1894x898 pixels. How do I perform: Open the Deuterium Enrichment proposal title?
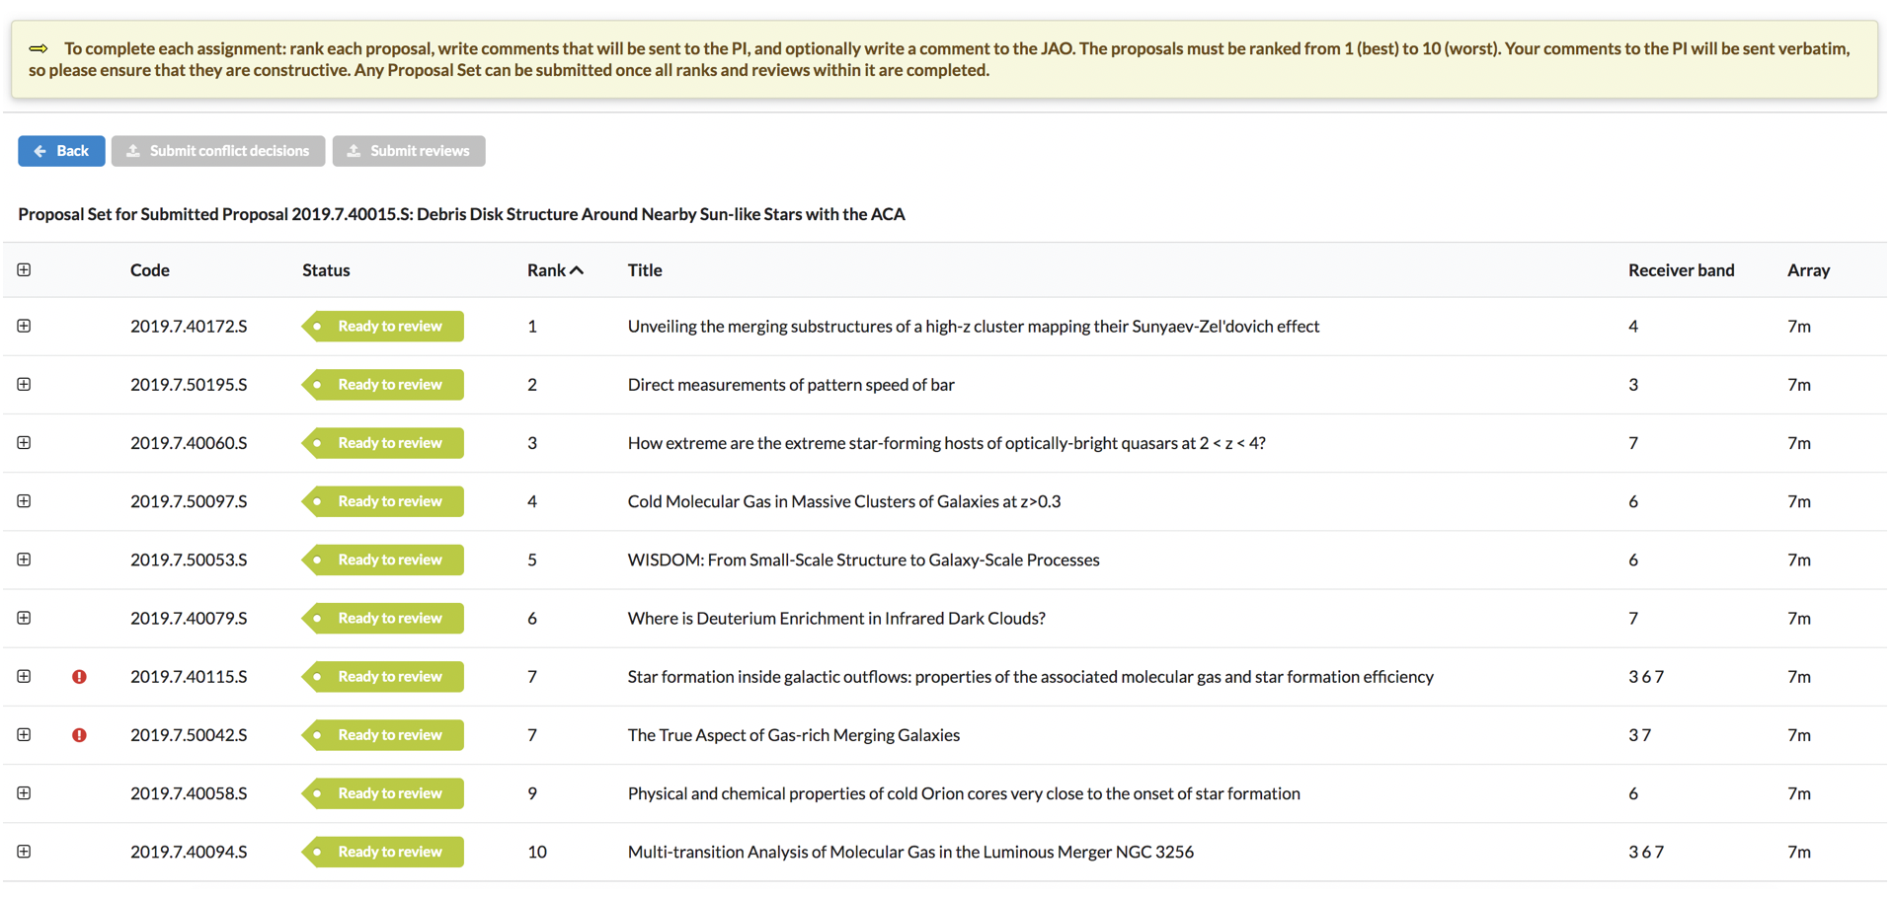835,619
